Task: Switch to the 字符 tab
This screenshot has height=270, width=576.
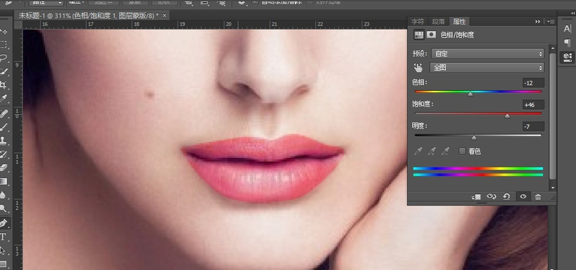Action: (418, 22)
